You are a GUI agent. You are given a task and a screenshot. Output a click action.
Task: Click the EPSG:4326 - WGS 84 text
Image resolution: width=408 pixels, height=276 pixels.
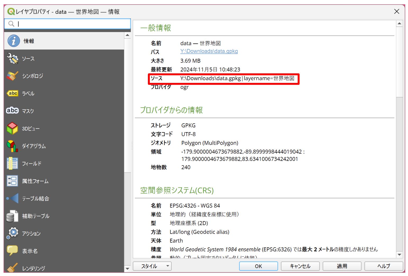(x=195, y=206)
